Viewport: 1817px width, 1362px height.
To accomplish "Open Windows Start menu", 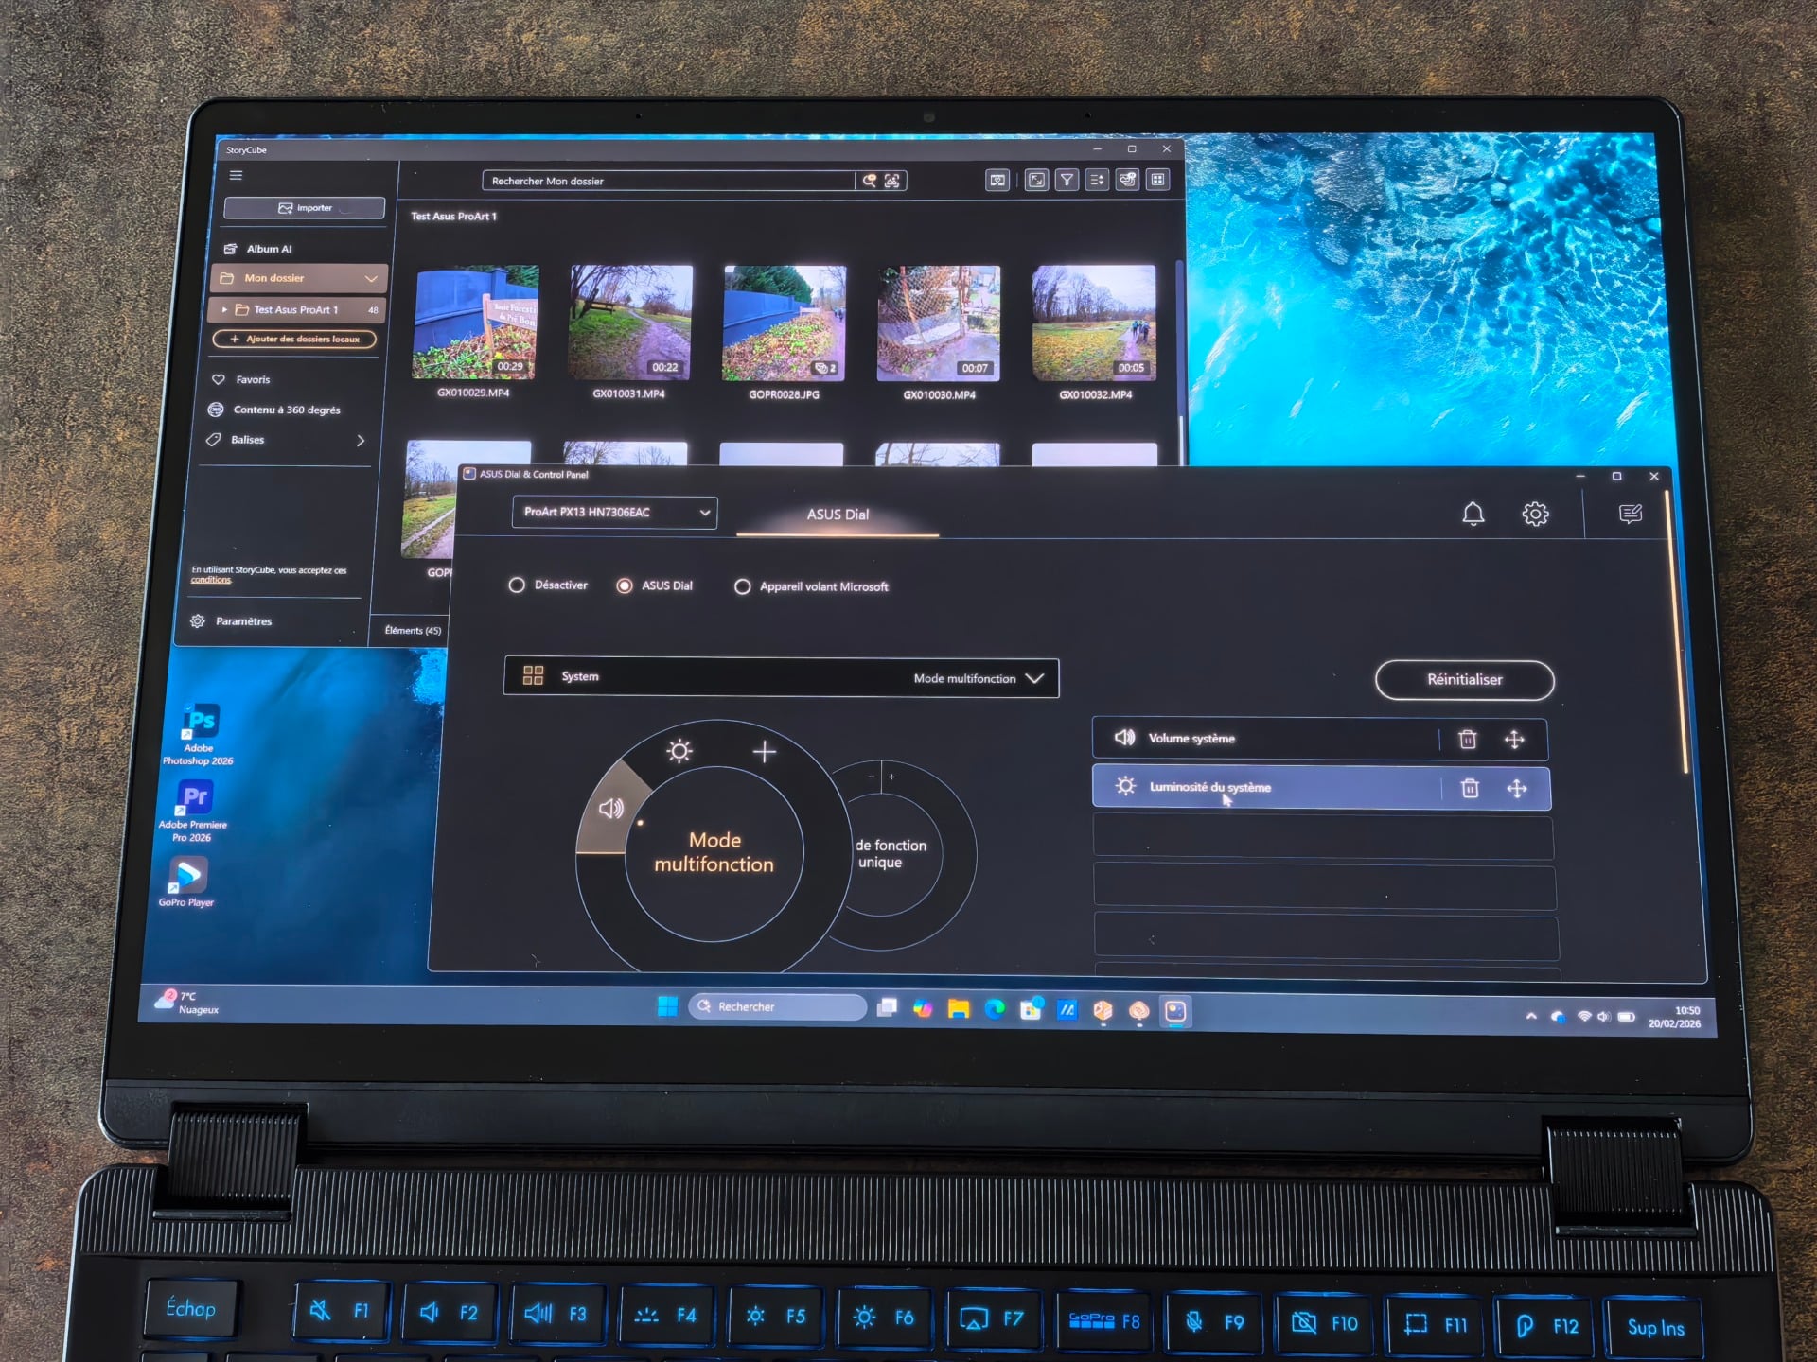I will (x=667, y=1006).
